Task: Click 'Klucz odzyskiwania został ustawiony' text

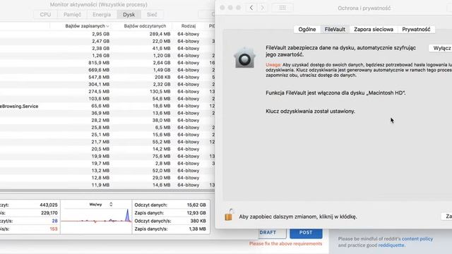Action: pyautogui.click(x=310, y=111)
